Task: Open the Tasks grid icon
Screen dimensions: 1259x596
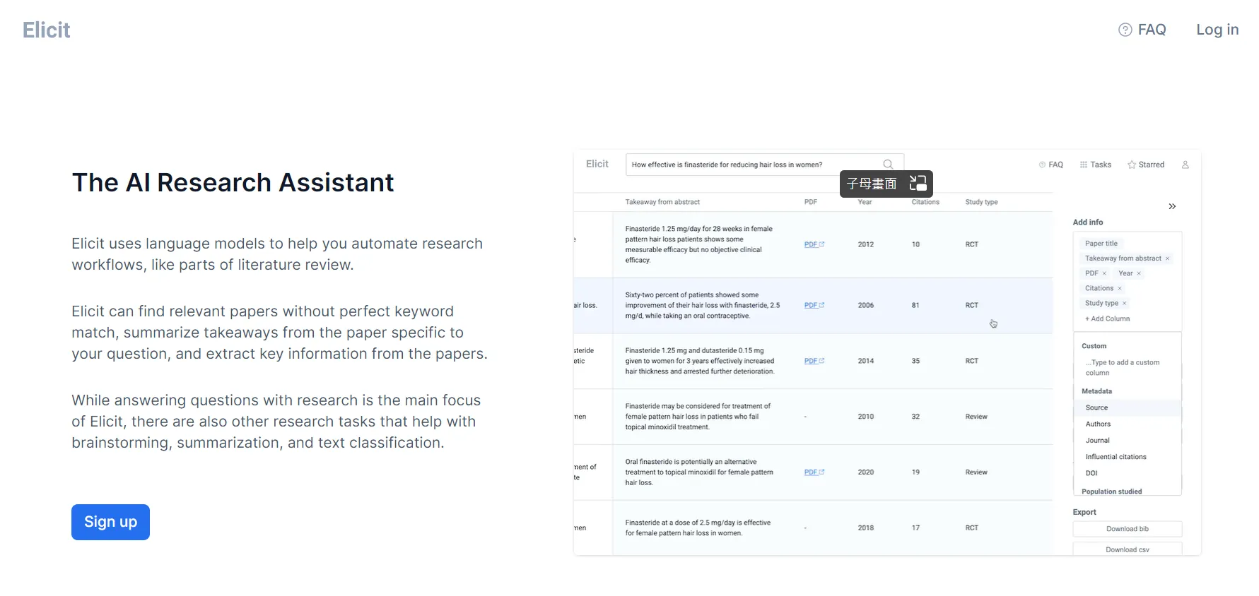Action: point(1084,165)
